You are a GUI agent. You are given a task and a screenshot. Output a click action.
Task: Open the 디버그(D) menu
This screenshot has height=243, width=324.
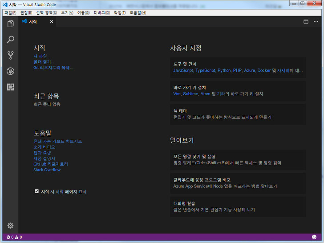[101, 13]
